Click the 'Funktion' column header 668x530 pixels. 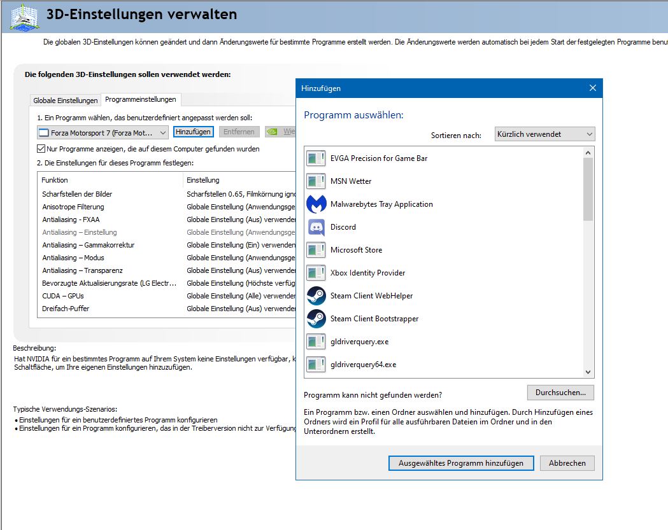point(110,180)
